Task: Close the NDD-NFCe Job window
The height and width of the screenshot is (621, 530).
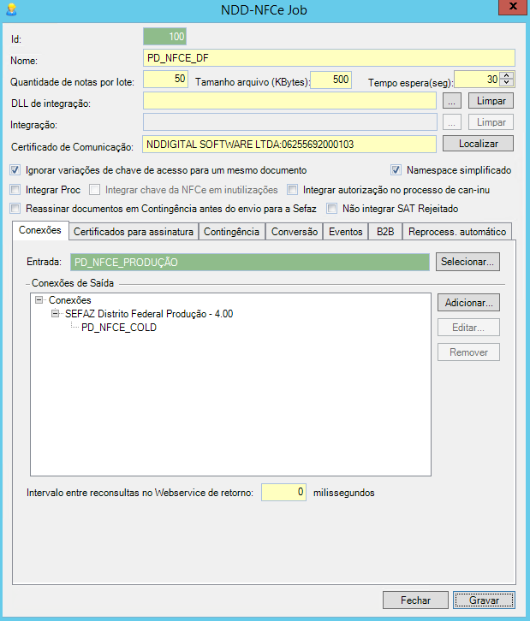Action: [x=510, y=9]
